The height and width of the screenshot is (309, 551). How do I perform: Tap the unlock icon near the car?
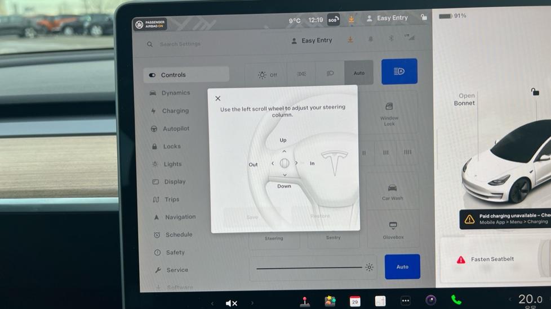coord(535,92)
